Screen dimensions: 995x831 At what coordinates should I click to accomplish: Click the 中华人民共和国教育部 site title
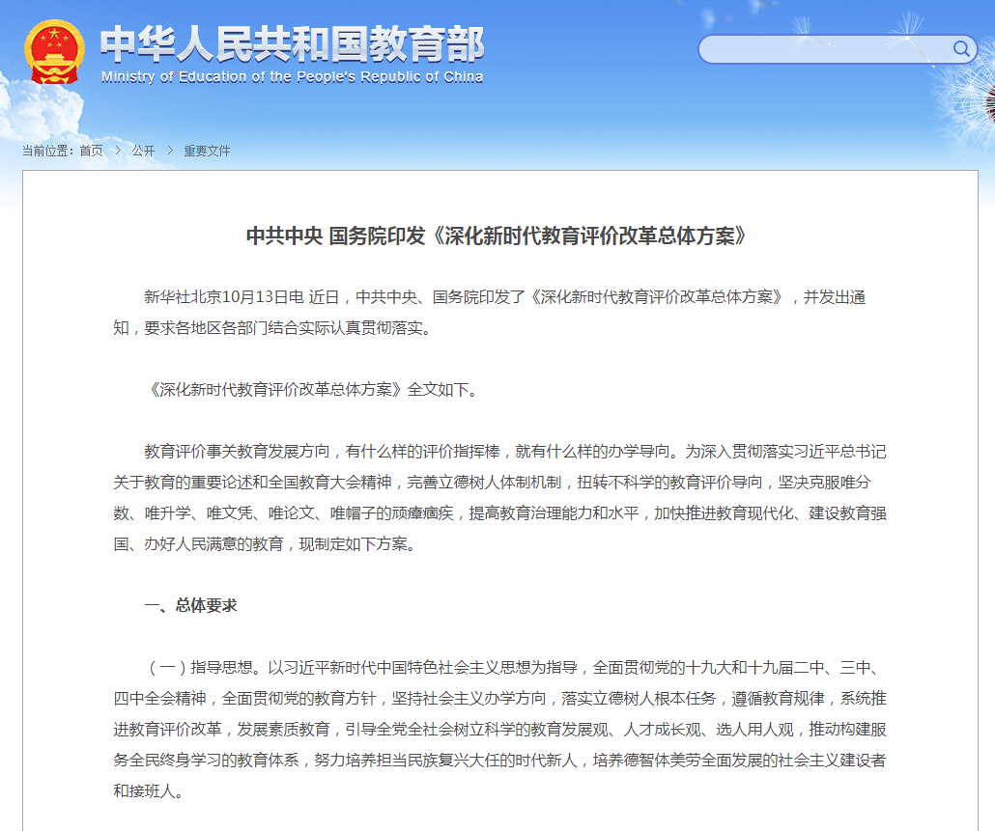pyautogui.click(x=293, y=44)
